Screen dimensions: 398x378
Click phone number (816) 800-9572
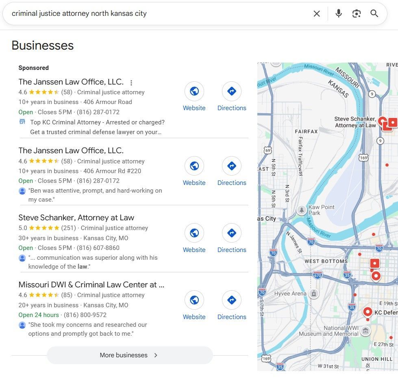(85, 315)
